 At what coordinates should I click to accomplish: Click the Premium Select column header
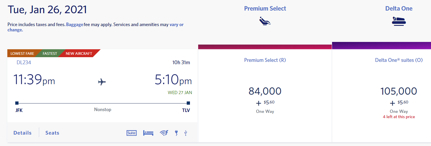[x=265, y=9]
